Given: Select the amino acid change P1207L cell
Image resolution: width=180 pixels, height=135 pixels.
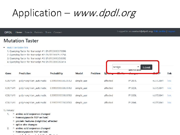Looking at the screenshot, I should click(132, 81).
